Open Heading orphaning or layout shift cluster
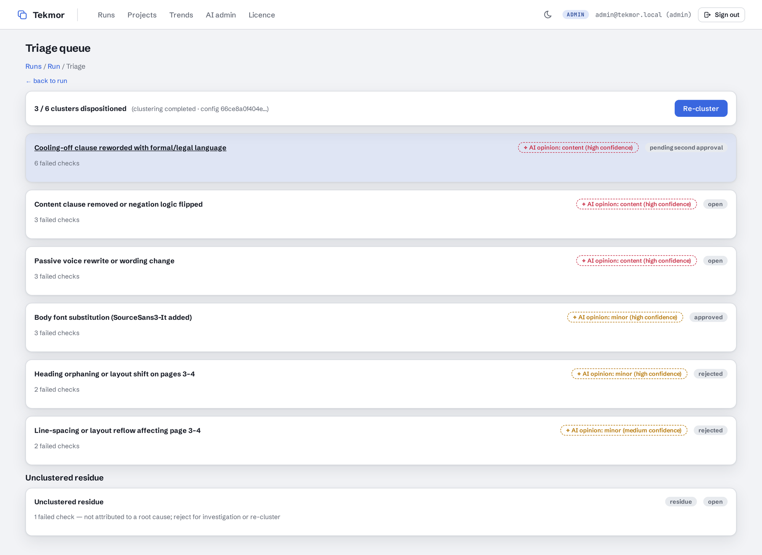 point(115,374)
